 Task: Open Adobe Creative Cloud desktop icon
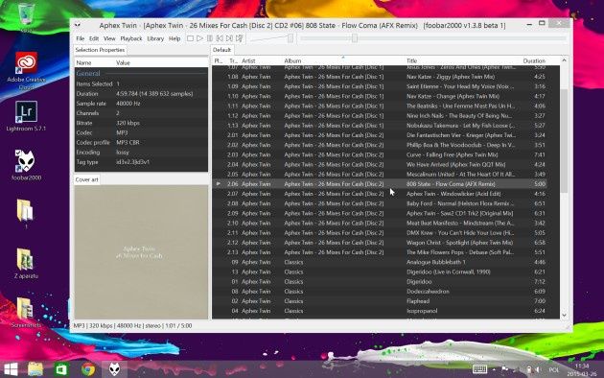[x=26, y=70]
